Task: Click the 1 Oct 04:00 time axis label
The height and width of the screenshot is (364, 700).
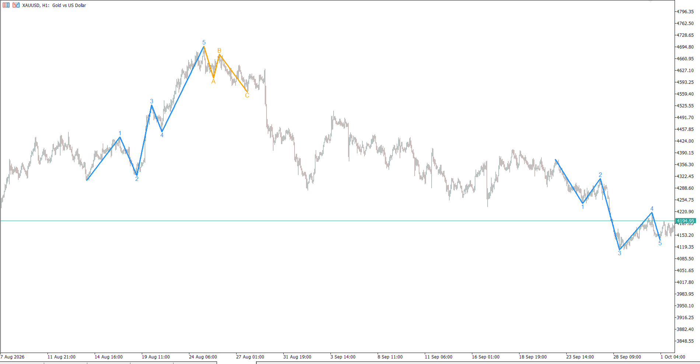Action: 673,357
